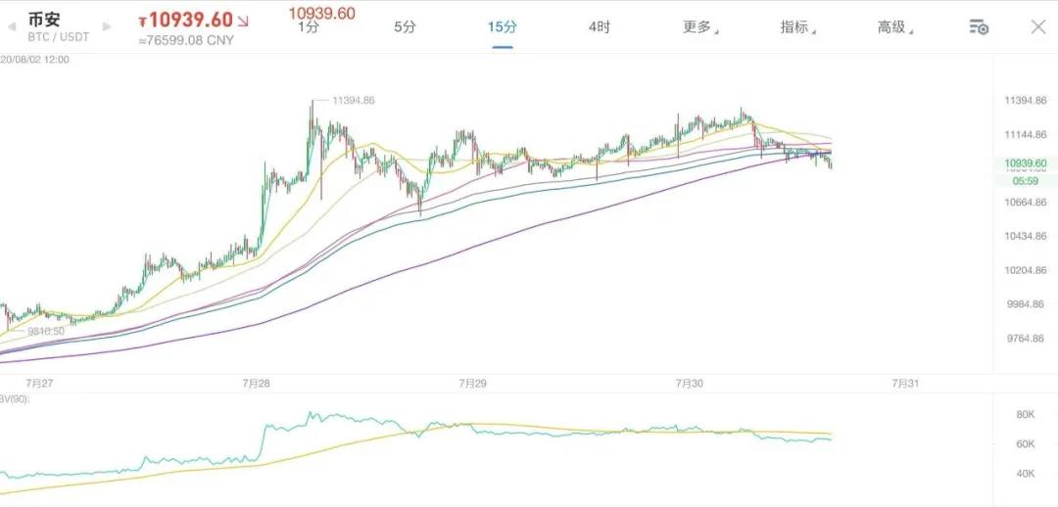Image resolution: width=1058 pixels, height=507 pixels.
Task: Click the 7月31 date on time axis
Action: 904,384
